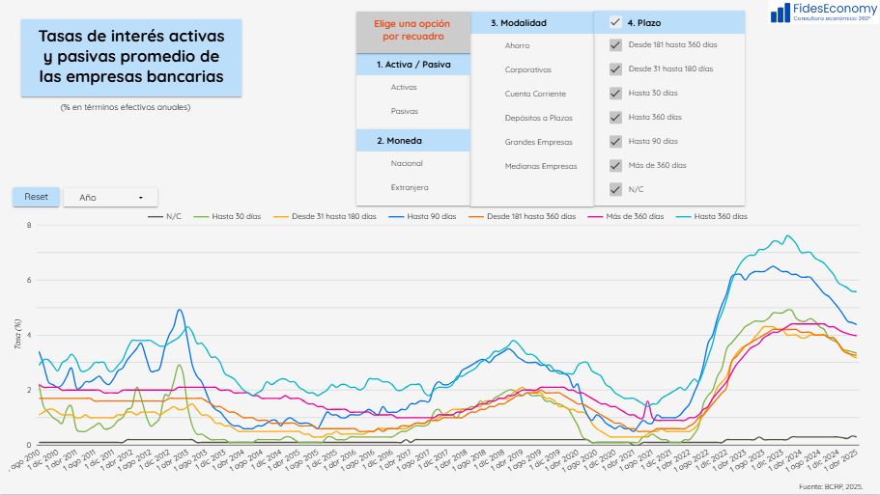Click the '3. Modalidad' header
The height and width of the screenshot is (495, 880).
519,22
